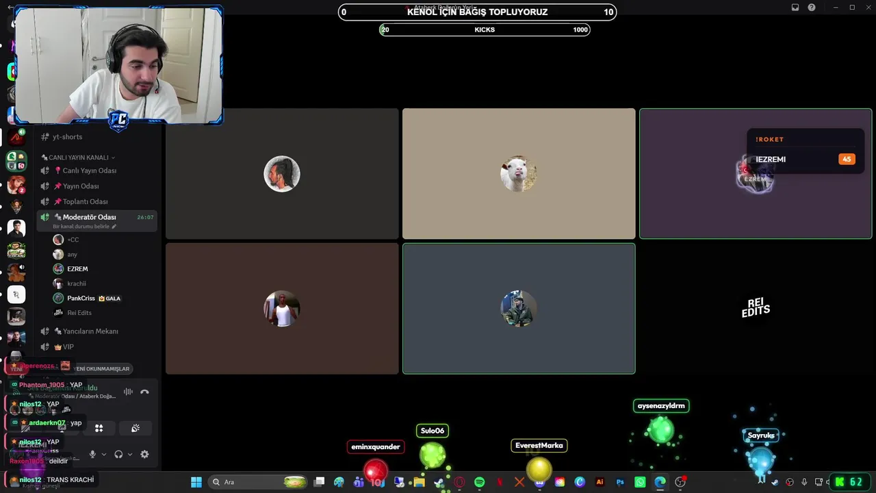Collapse the CANLI YAYIN KANALI category

[77, 157]
